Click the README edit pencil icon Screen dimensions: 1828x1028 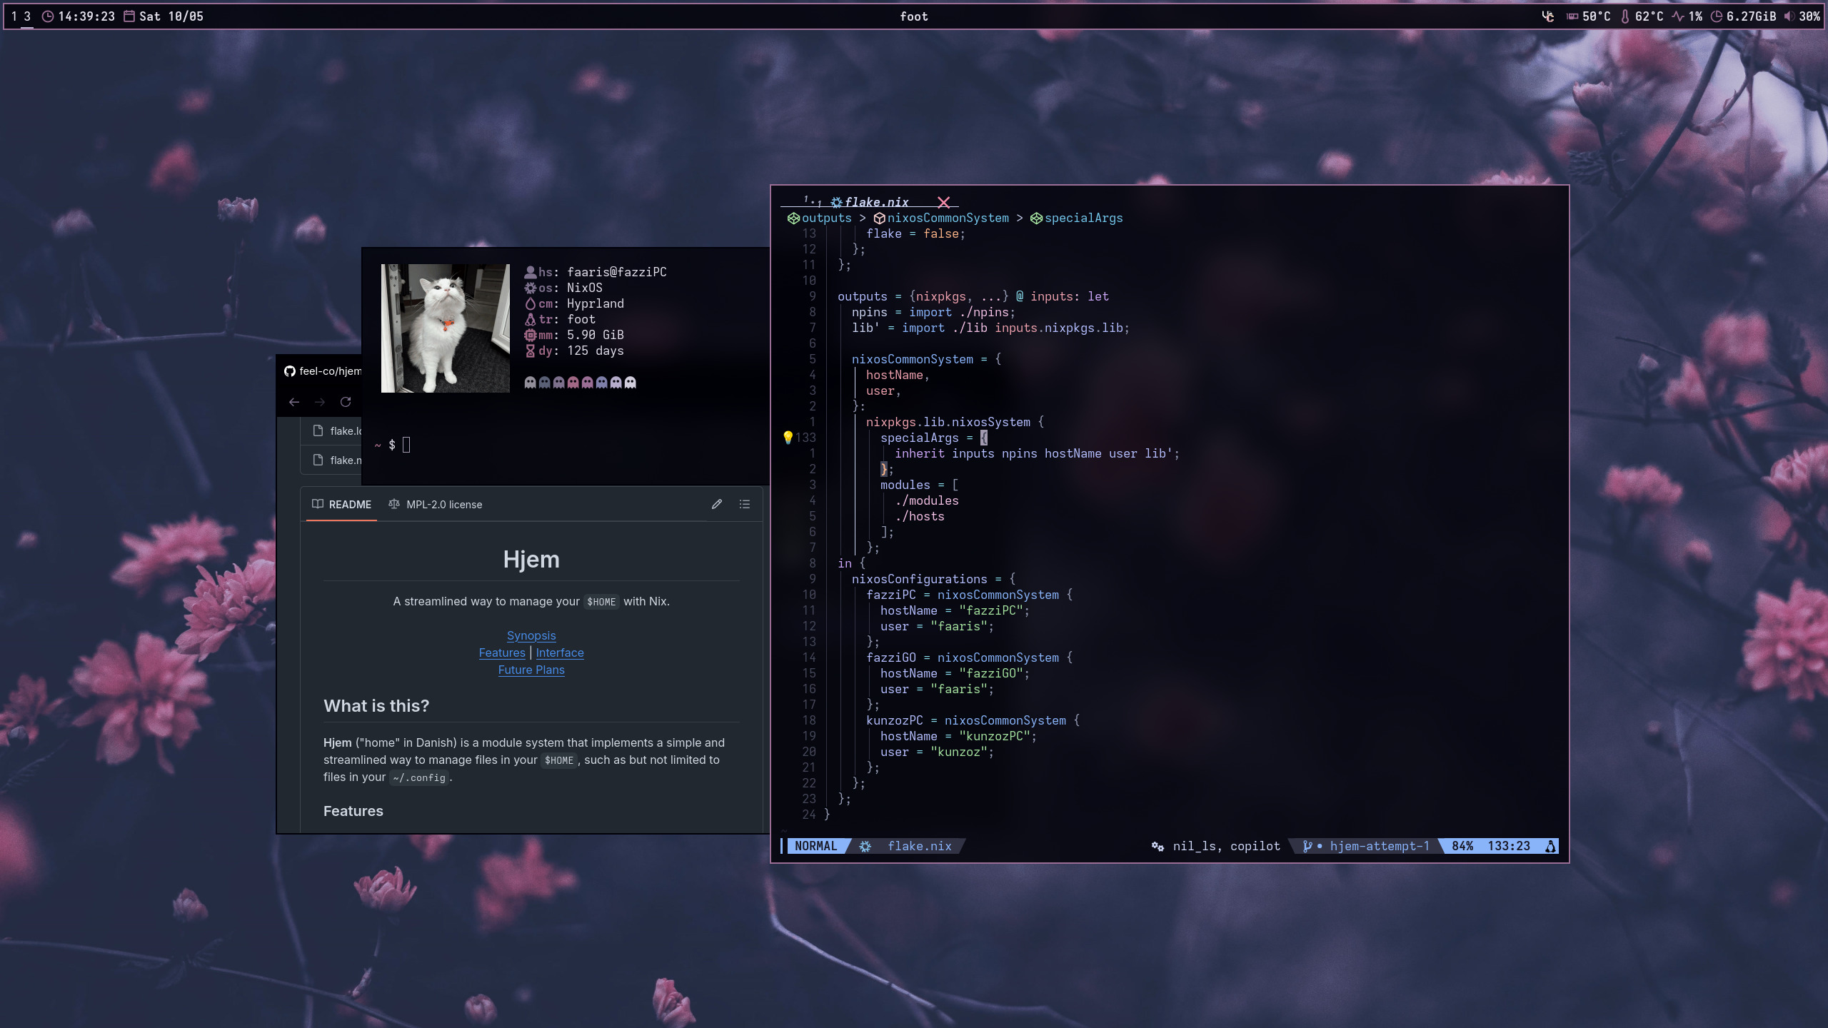[x=717, y=504]
